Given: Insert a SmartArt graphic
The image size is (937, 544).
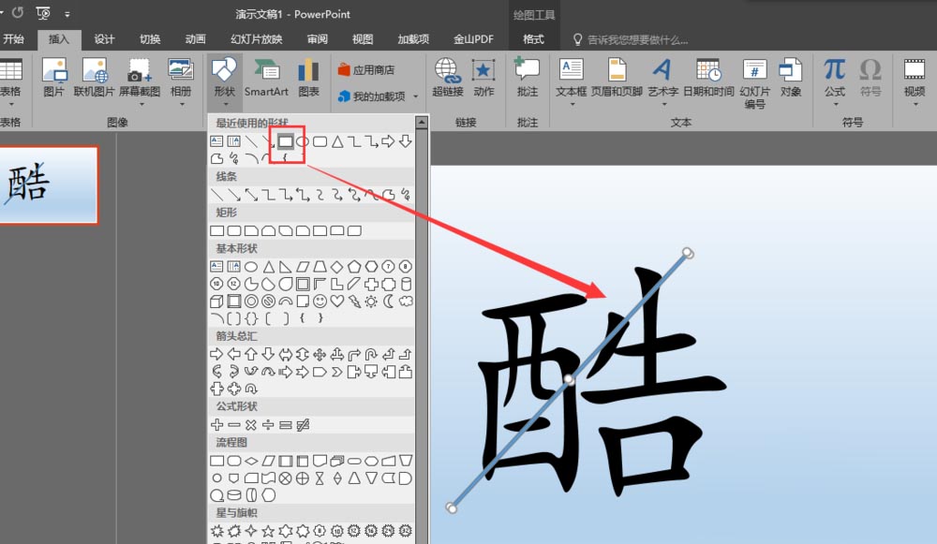Looking at the screenshot, I should tap(266, 78).
